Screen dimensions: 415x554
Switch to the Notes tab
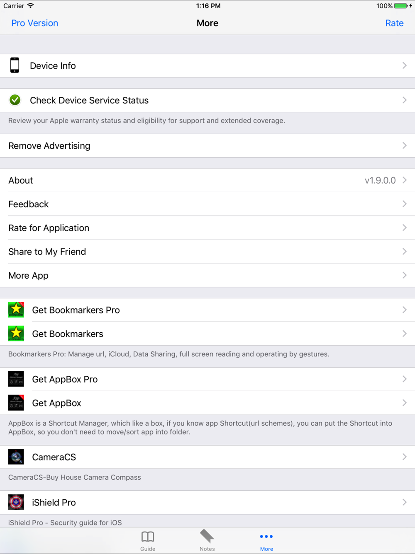(x=207, y=541)
